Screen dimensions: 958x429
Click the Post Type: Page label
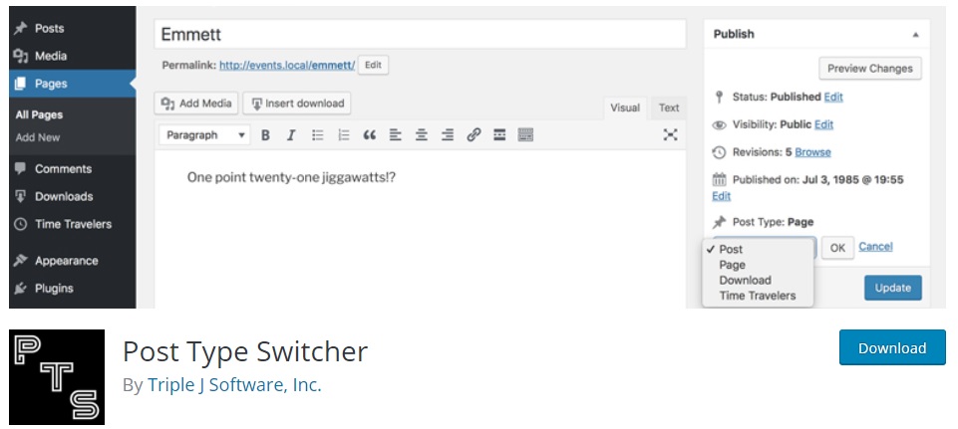[773, 222]
